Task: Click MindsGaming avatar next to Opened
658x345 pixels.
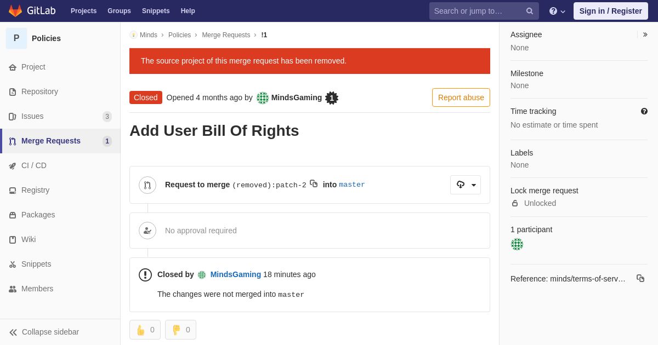Action: pos(263,98)
